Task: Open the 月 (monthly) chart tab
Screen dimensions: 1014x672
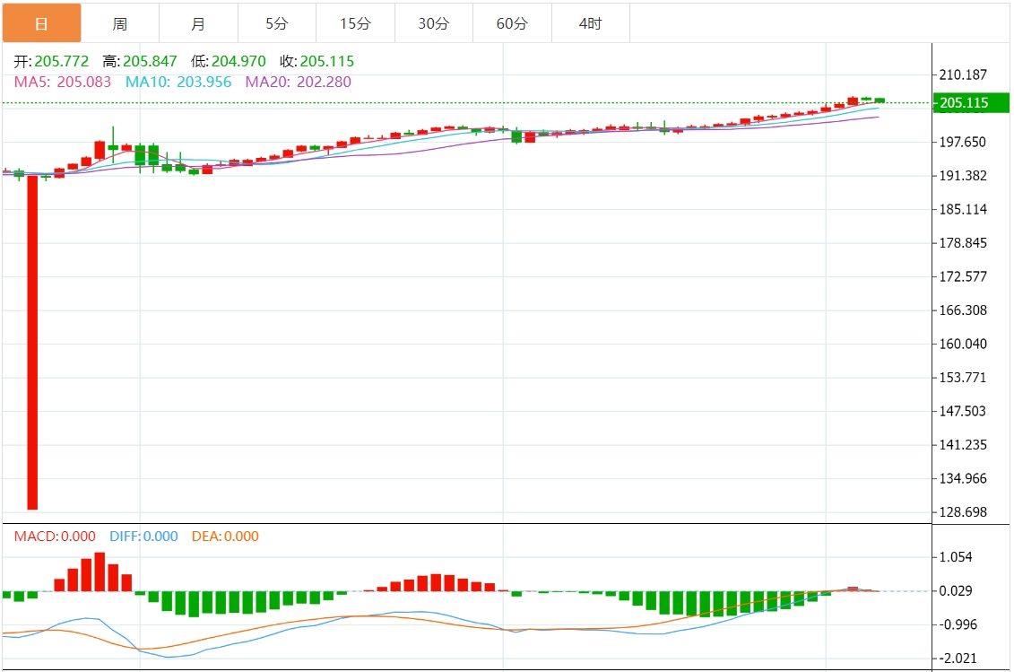Action: point(198,23)
